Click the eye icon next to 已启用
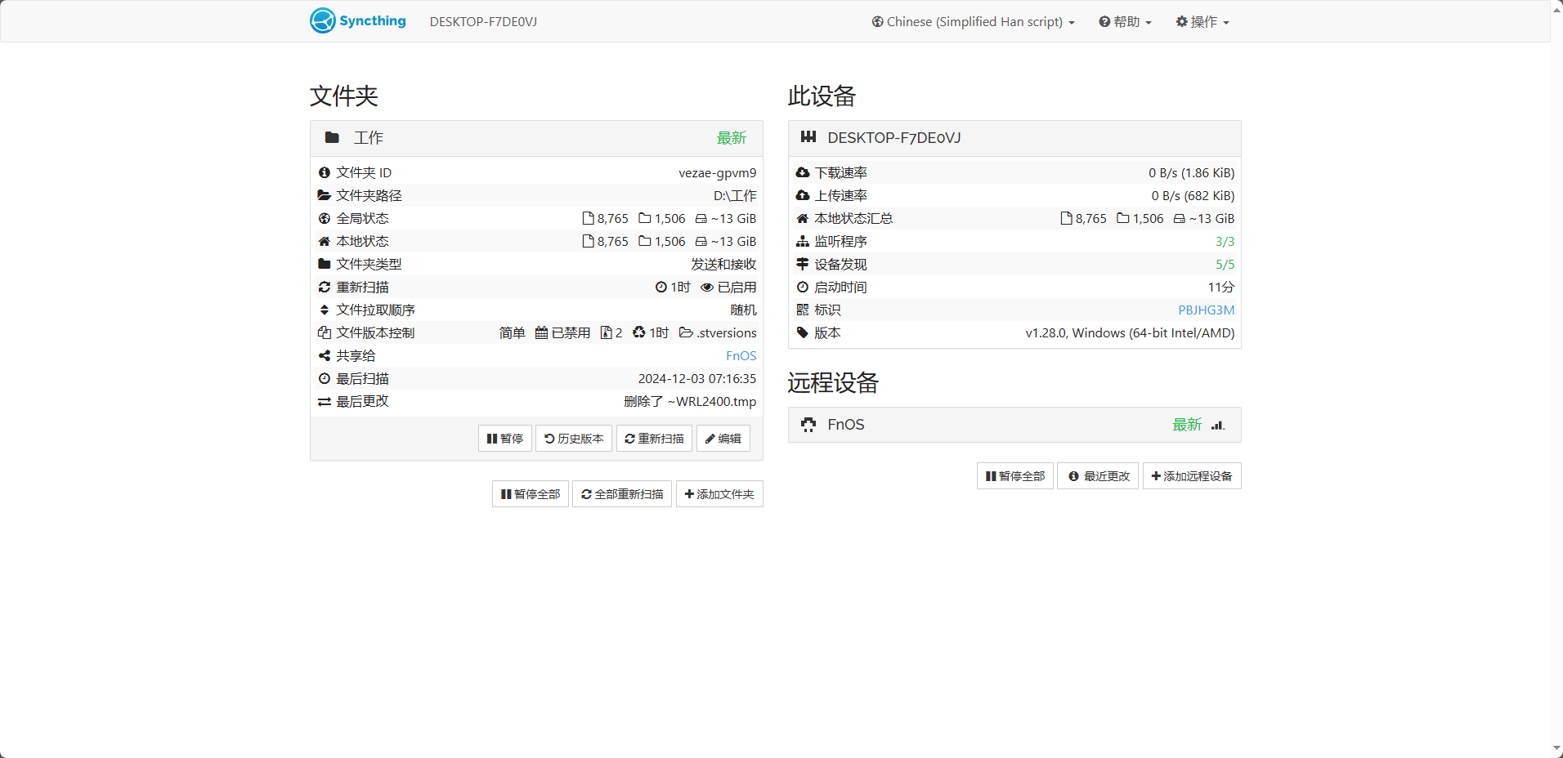This screenshot has height=758, width=1563. coord(707,287)
